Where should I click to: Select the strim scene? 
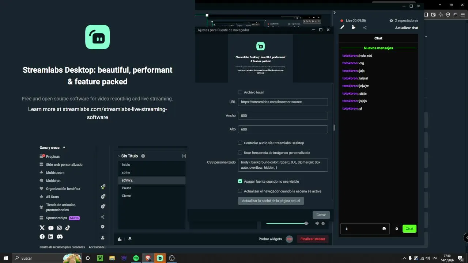(152, 172)
